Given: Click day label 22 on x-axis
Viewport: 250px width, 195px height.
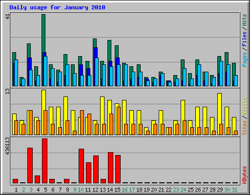Looking at the screenshot, I should tap(168, 190).
